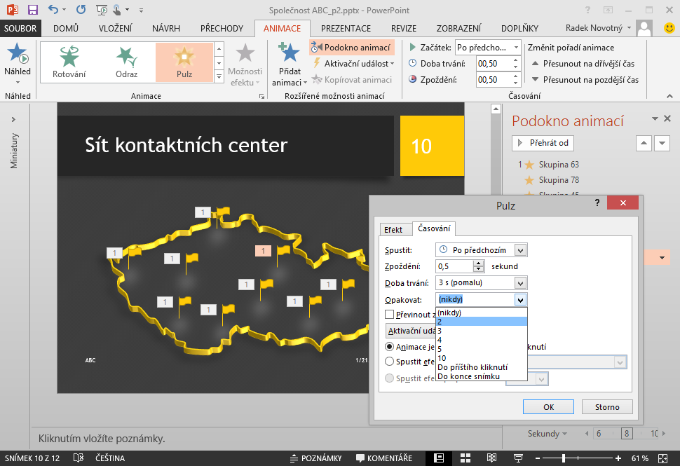Toggle touch mode icon in quick access toolbar
The height and width of the screenshot is (466, 680).
coord(116,10)
